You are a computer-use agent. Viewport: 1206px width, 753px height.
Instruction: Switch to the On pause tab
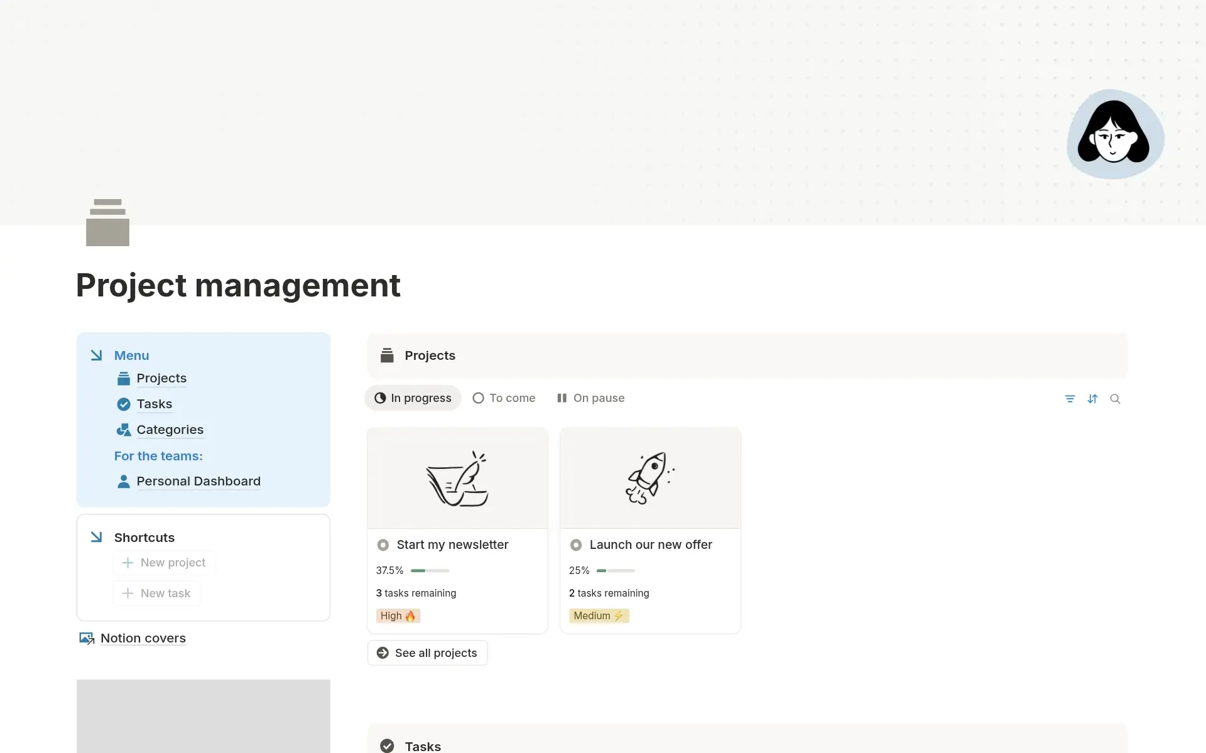click(590, 398)
